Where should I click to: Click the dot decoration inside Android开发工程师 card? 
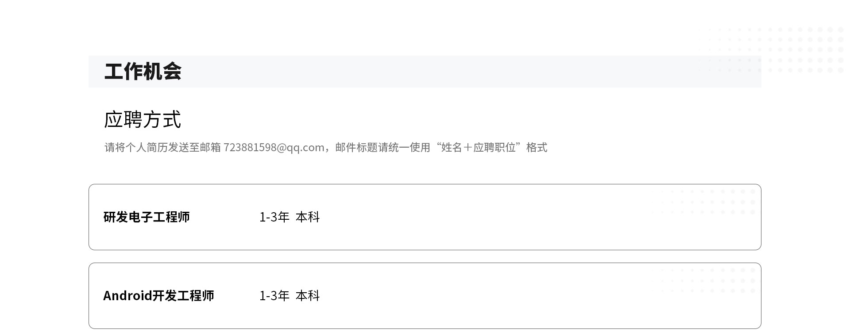click(x=703, y=281)
